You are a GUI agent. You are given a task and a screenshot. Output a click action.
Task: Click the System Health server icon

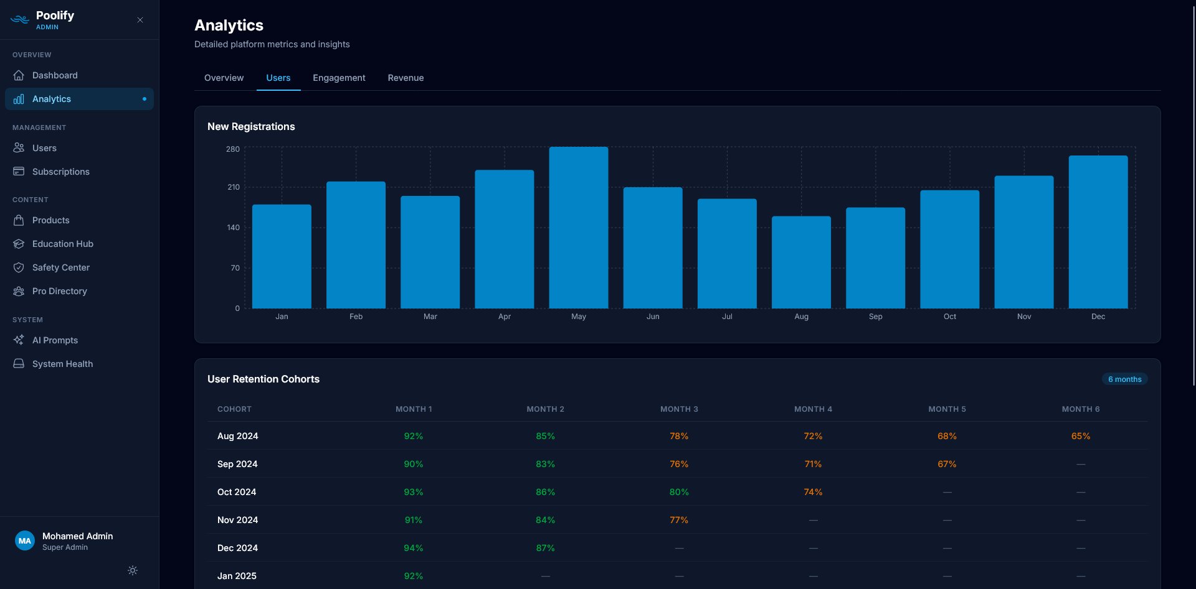[19, 363]
